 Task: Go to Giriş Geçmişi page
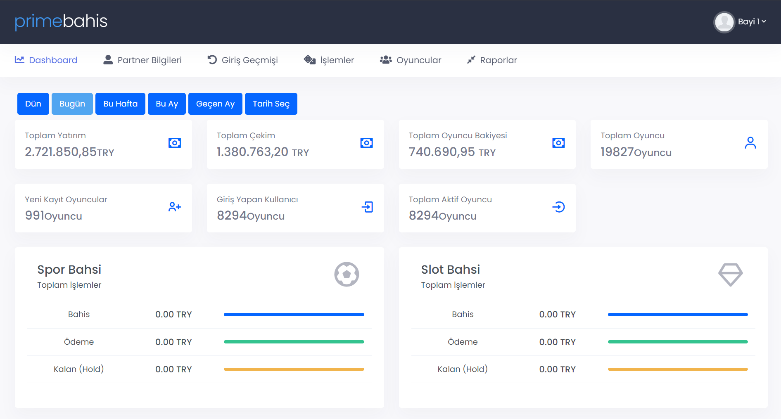(x=243, y=60)
